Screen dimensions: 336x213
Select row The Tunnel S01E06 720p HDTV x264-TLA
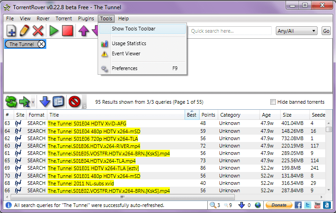(x=165, y=138)
